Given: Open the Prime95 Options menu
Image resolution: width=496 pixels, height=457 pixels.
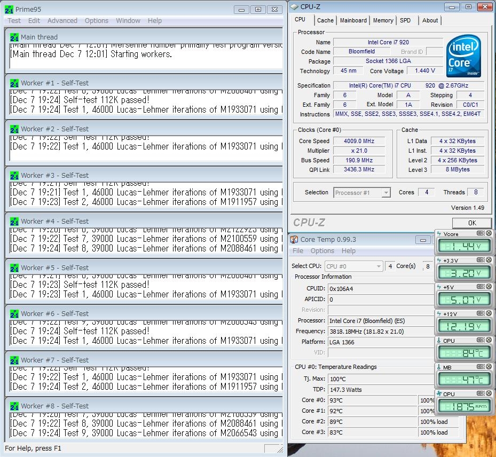Looking at the screenshot, I should (97, 21).
